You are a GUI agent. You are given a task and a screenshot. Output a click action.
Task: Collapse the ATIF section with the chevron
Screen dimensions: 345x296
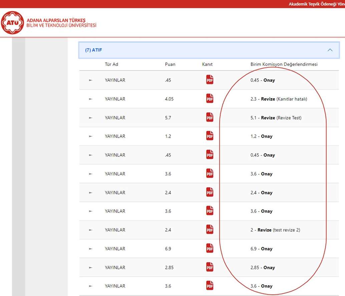(330, 50)
